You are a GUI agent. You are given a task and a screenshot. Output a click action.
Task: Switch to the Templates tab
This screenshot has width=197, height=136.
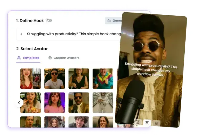(28, 58)
